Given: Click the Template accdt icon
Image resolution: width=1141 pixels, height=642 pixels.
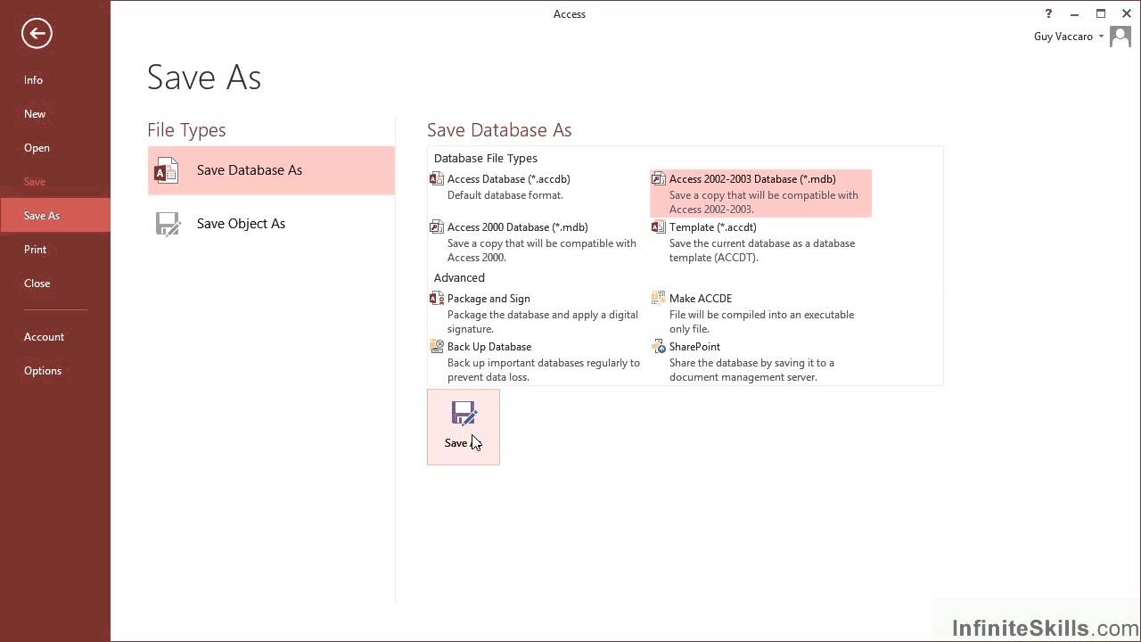Looking at the screenshot, I should (659, 227).
